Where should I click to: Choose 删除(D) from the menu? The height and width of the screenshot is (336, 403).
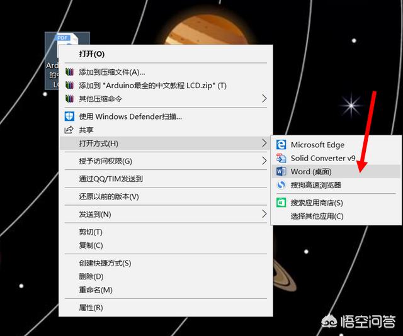tap(166, 276)
